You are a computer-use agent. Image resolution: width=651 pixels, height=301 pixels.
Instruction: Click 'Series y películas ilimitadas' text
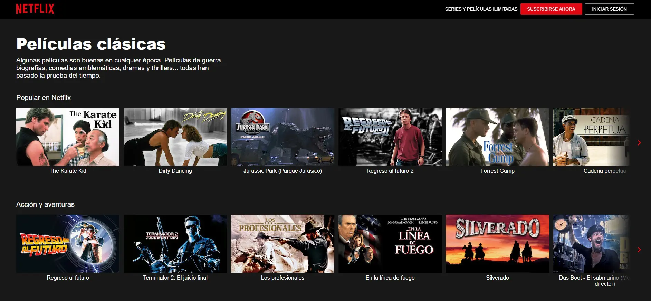coord(481,9)
